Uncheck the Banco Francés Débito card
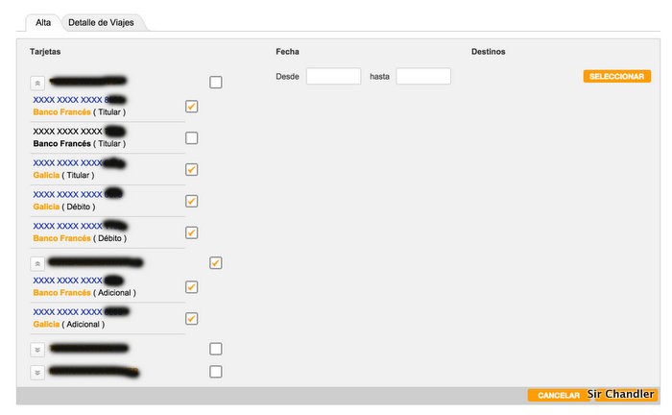This screenshot has height=415, width=672. coord(192,232)
